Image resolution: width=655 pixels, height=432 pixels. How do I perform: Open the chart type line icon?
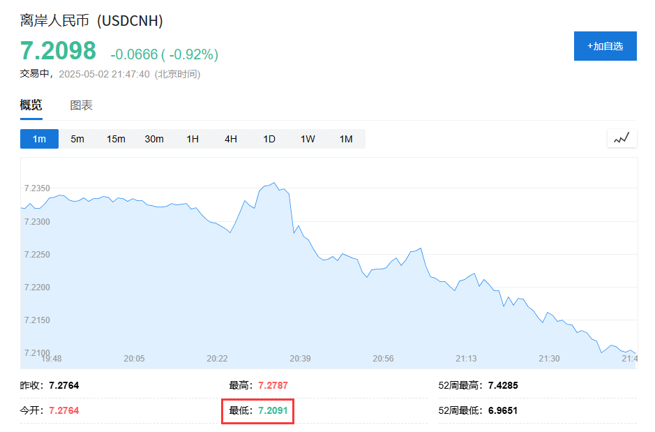[x=622, y=138]
